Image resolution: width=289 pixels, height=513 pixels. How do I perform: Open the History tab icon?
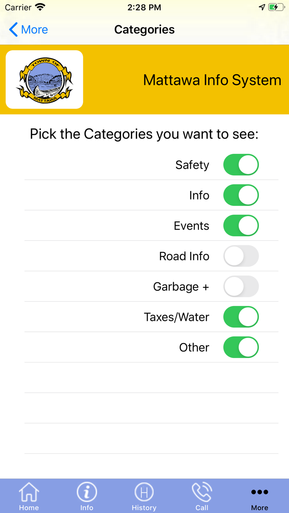[144, 492]
